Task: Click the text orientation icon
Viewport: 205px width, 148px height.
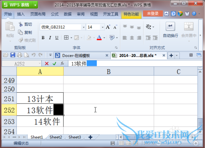Action: point(148,27)
